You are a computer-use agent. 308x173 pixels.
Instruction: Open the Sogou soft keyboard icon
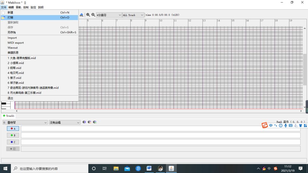[291, 125]
